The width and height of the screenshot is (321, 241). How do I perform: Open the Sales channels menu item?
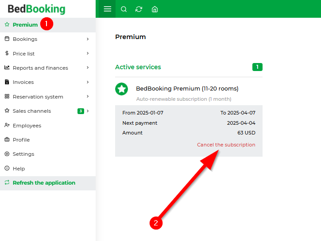[x=48, y=111]
